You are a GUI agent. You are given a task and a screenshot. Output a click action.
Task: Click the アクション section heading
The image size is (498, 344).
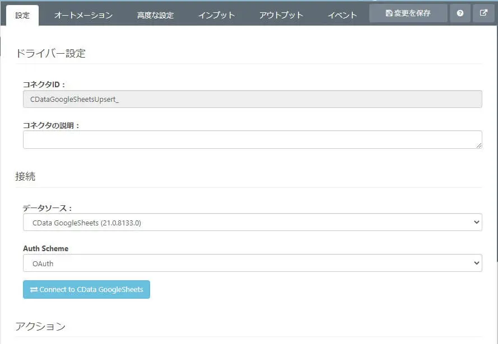pyautogui.click(x=40, y=326)
